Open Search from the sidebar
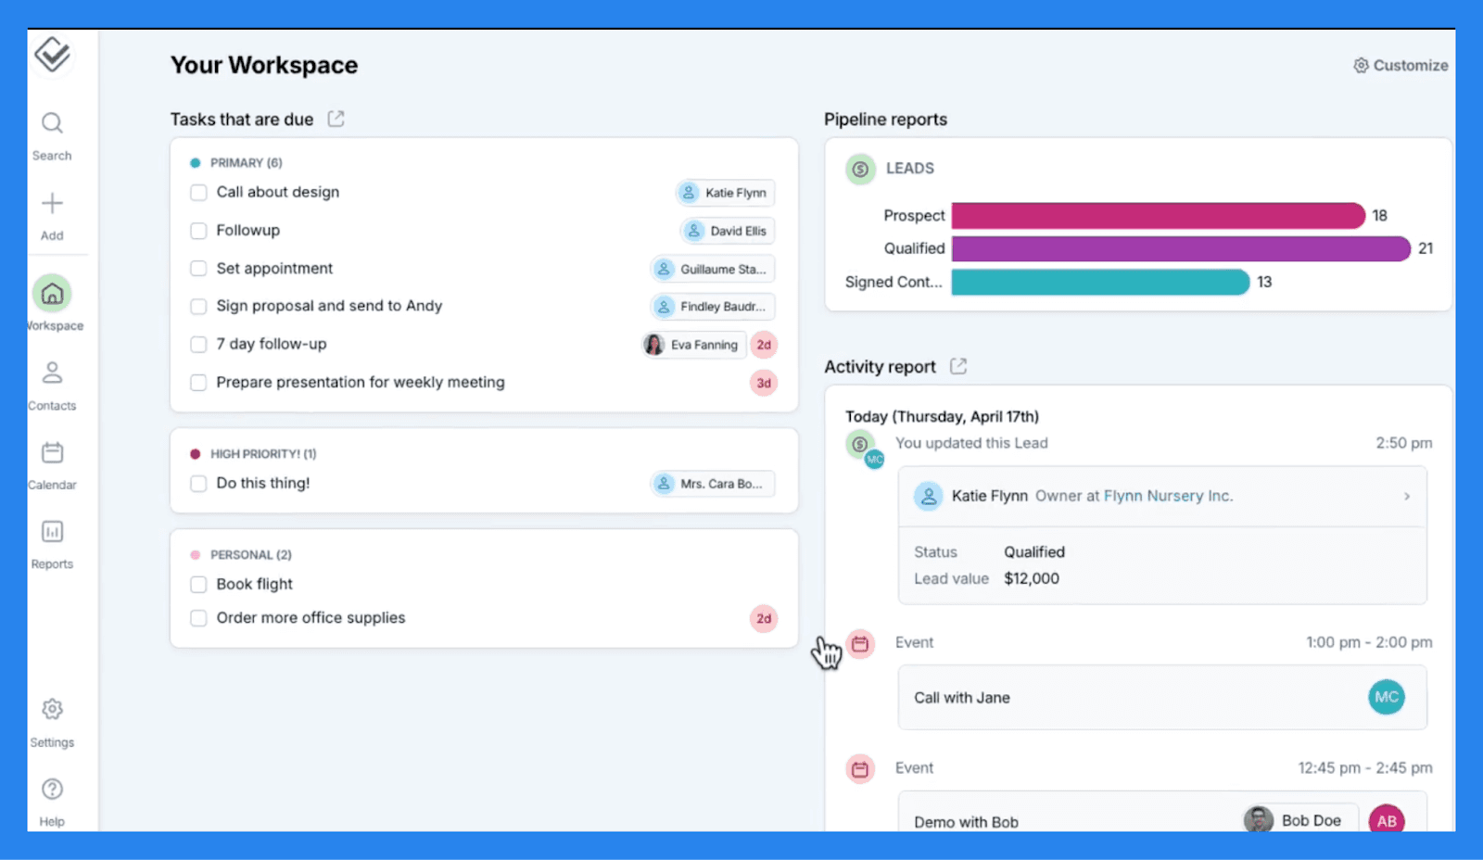 [x=52, y=135]
